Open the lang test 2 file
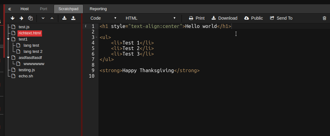Viewport: 330px width, 136px height. [33, 51]
